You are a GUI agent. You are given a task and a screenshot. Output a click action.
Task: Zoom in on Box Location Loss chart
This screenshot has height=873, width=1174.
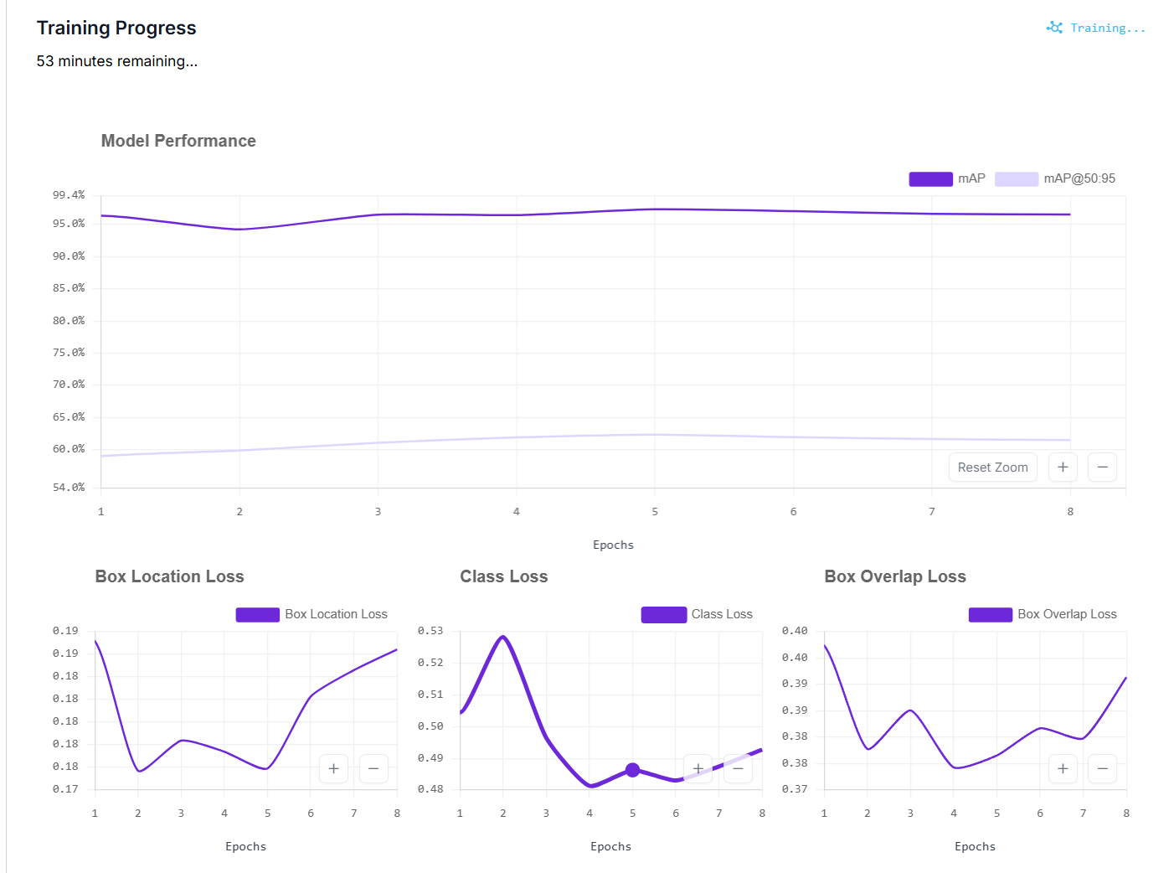[333, 768]
